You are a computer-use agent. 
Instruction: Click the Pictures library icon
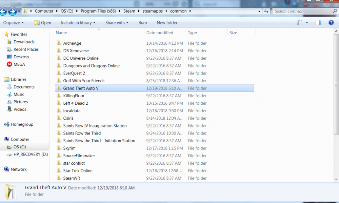click(9, 102)
